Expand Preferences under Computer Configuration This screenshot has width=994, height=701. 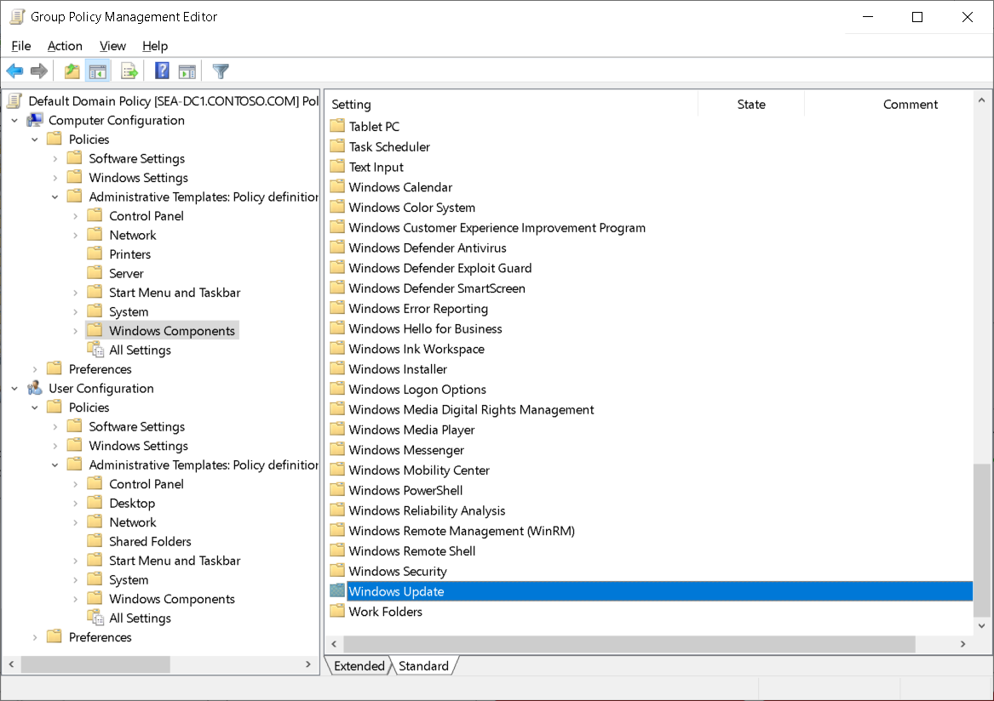[x=35, y=369]
